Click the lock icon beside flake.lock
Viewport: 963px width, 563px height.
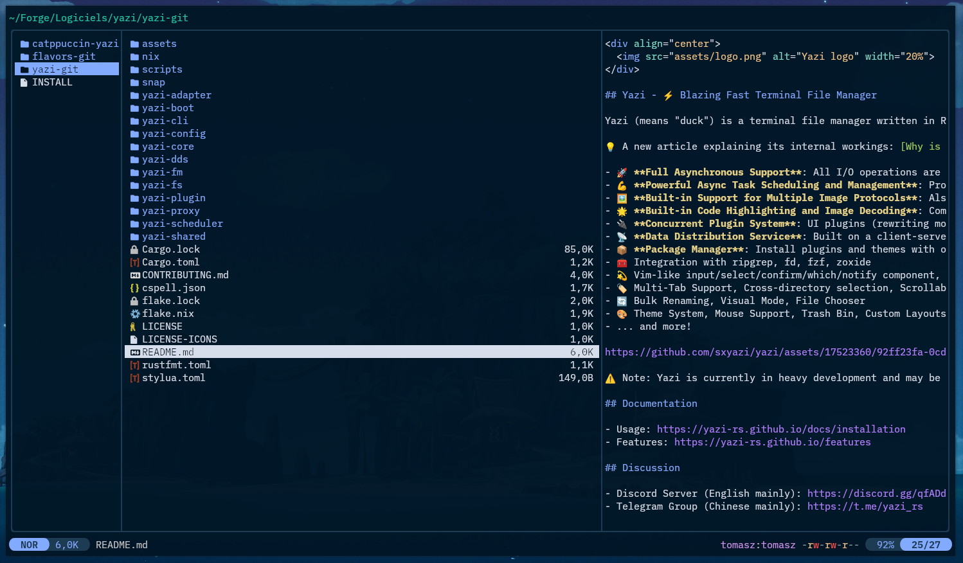134,301
